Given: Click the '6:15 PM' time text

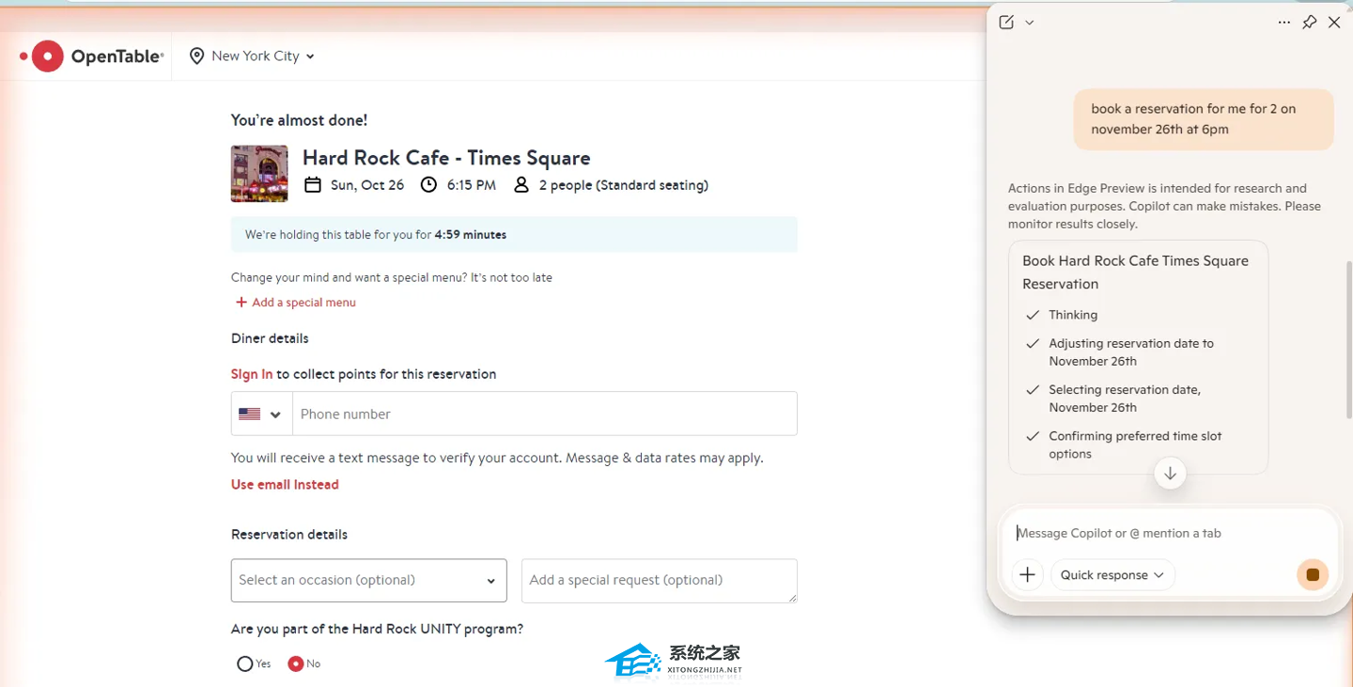Looking at the screenshot, I should (472, 185).
